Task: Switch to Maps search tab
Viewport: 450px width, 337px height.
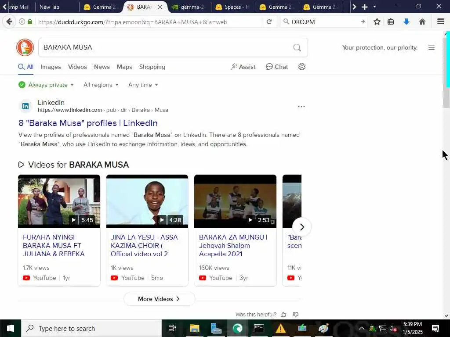Action: [124, 67]
